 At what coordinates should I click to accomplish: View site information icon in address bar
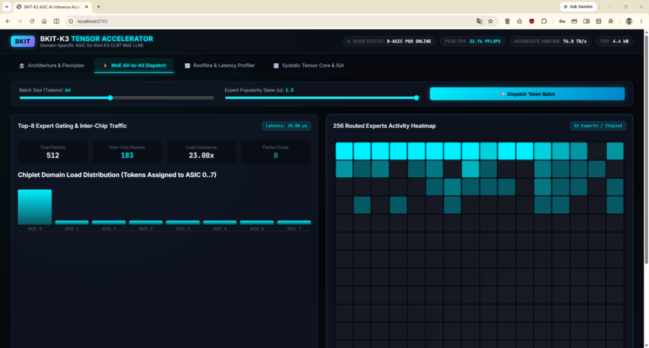(x=71, y=21)
